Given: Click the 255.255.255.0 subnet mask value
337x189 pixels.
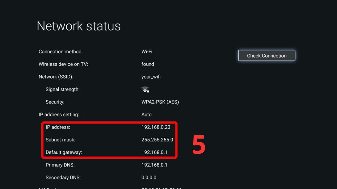Looking at the screenshot, I should (x=157, y=140).
